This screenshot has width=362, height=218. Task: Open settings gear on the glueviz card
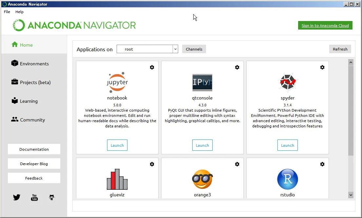(152, 164)
